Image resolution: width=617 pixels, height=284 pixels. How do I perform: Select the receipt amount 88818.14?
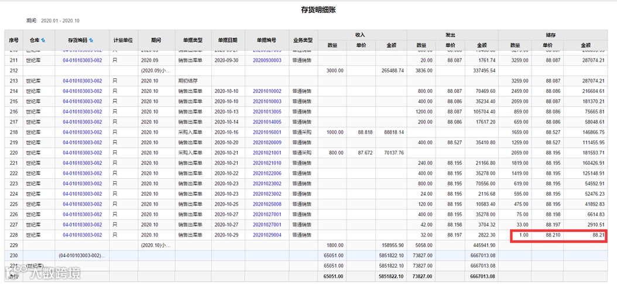click(x=393, y=132)
